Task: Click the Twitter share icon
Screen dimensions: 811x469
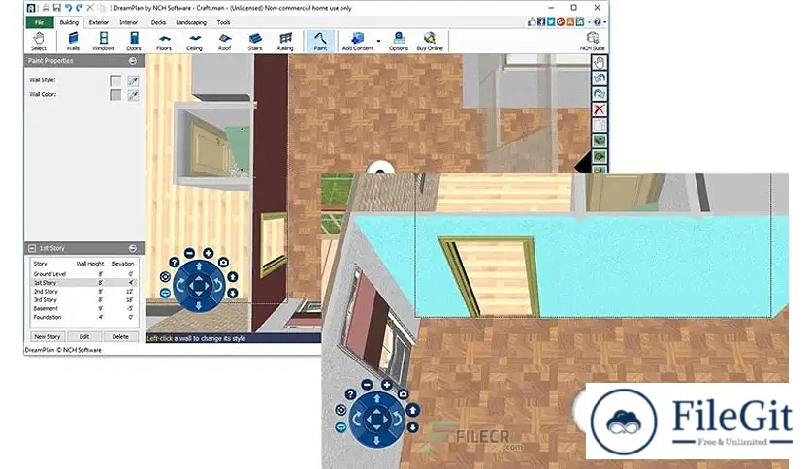Action: click(551, 22)
